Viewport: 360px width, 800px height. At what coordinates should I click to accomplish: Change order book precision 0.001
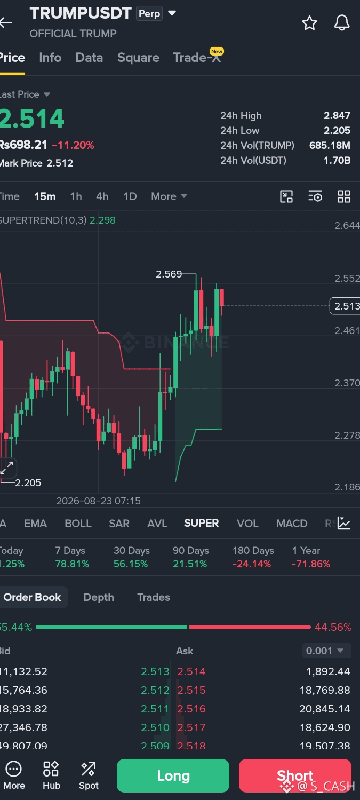tap(326, 651)
